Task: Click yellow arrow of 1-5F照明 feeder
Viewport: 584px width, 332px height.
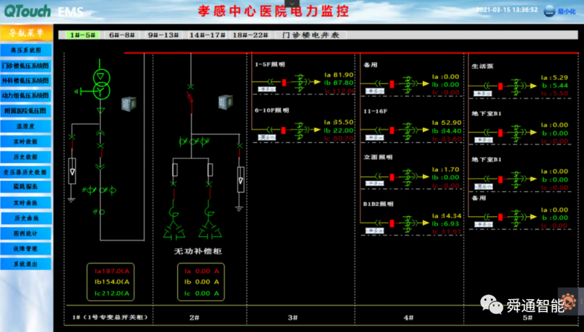Action: coord(317,82)
